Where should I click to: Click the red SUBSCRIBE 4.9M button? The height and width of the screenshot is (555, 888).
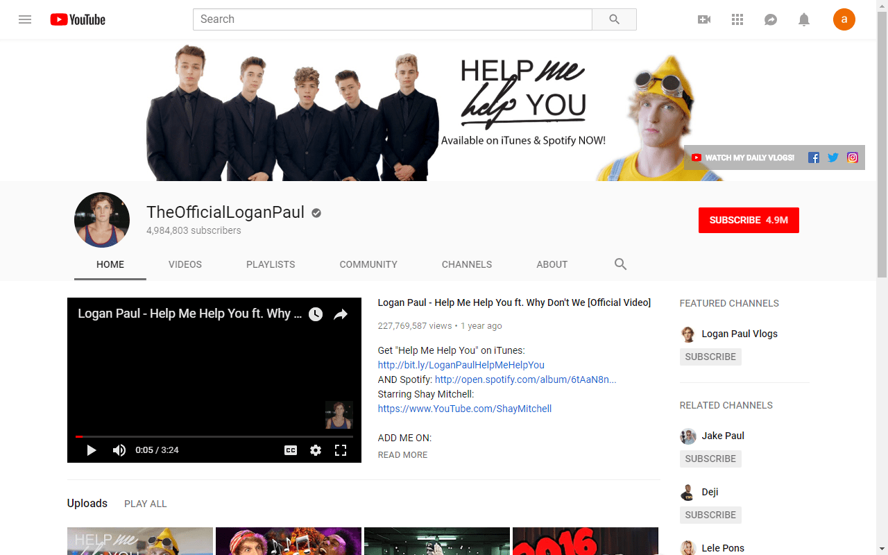coord(749,220)
